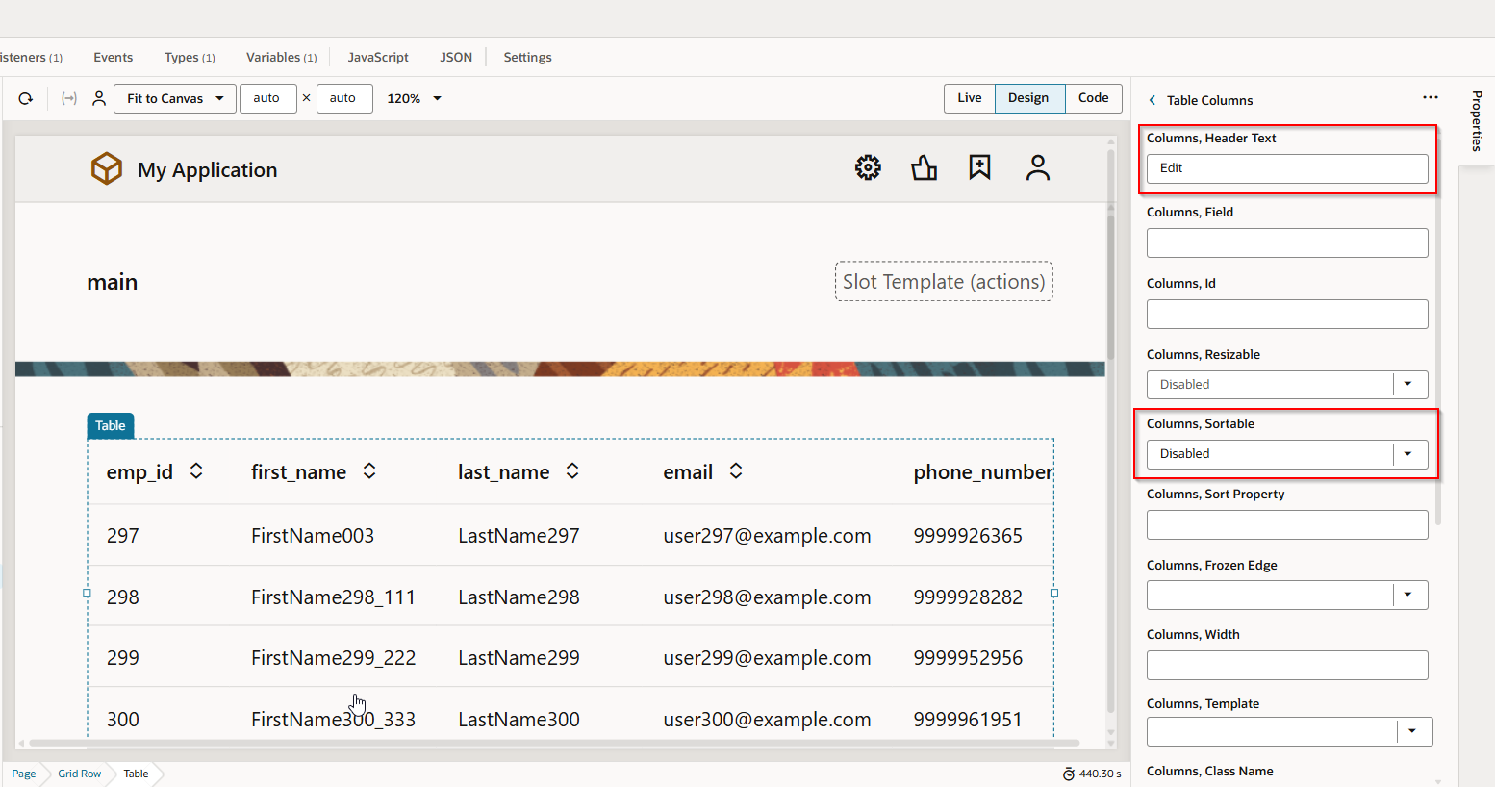Screen dimensions: 1495x787
Task: Expand the Columns, Resizable dropdown
Action: click(x=1407, y=384)
